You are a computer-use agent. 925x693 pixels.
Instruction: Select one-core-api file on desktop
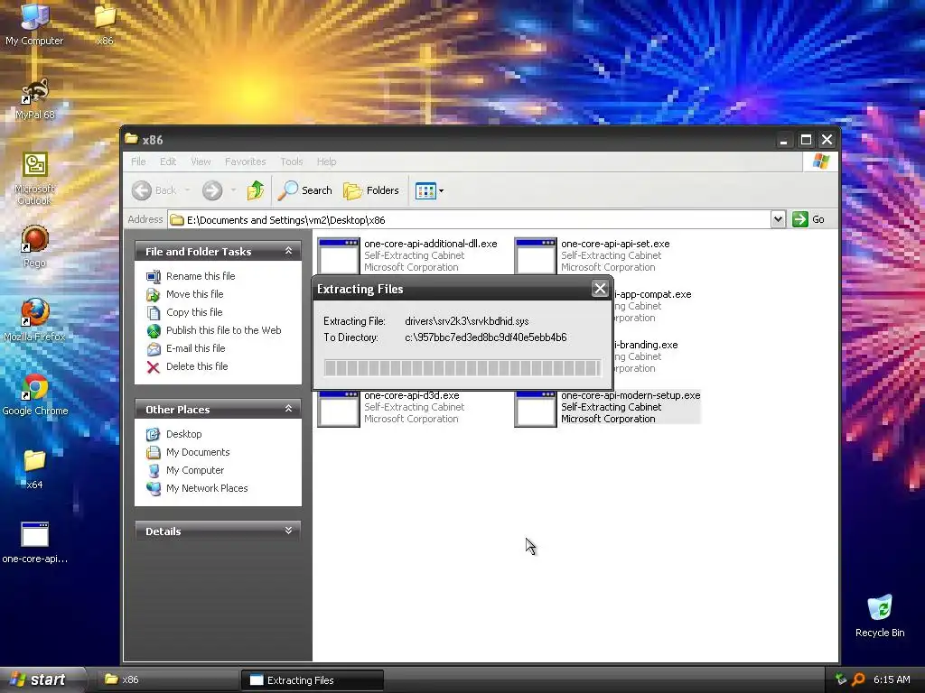35,542
